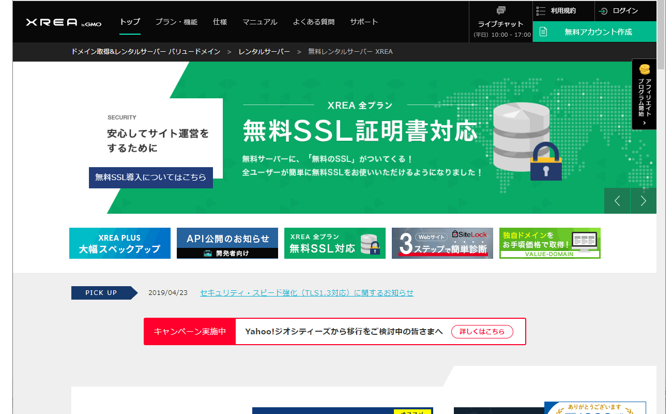Show previous banner slide with left arrow

point(617,201)
